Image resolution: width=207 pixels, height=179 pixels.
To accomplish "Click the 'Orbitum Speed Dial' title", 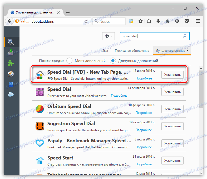I will pyautogui.click(x=69, y=106).
